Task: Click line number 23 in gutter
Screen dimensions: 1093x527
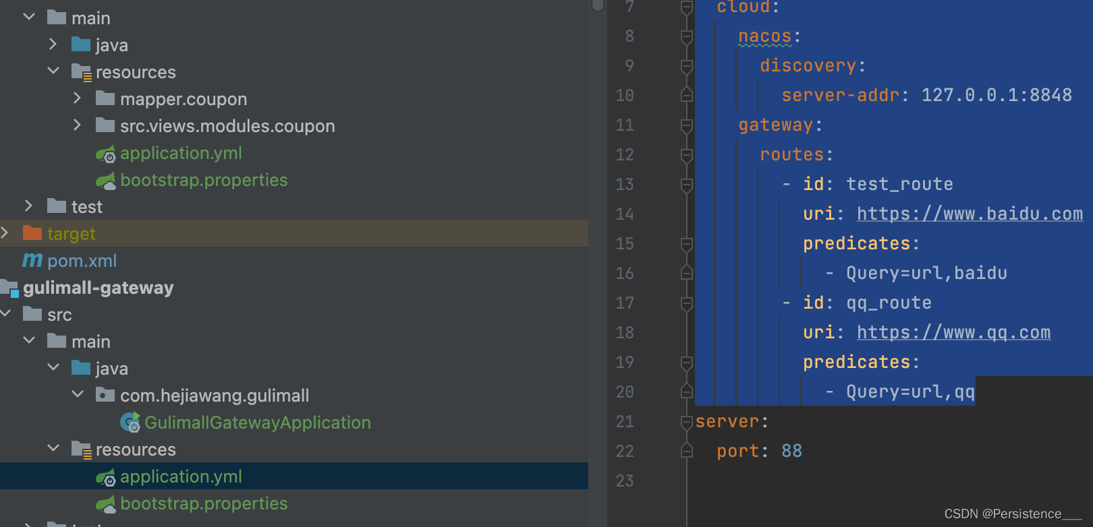Action: [625, 480]
